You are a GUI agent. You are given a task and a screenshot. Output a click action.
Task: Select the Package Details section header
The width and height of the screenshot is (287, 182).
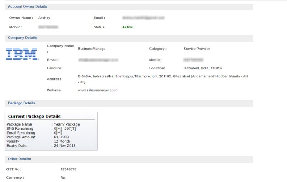point(22,103)
